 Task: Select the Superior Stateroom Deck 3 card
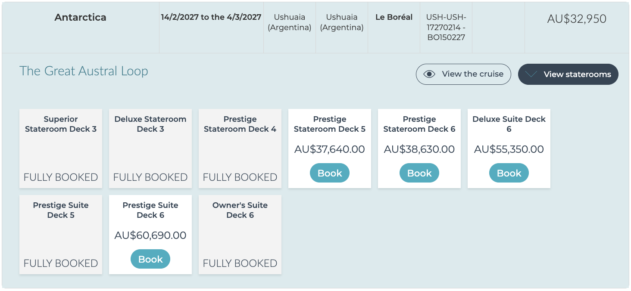[x=61, y=149]
